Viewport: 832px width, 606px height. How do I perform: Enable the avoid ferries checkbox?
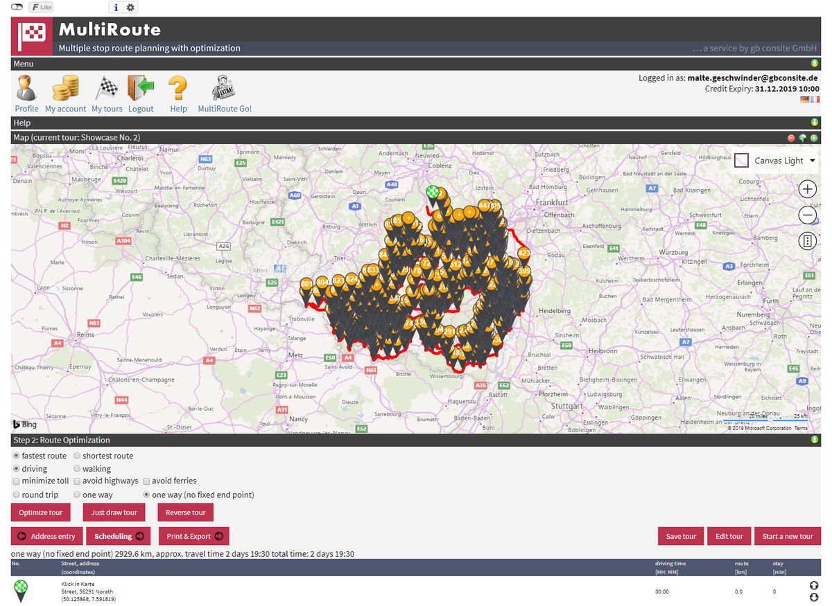click(x=146, y=481)
